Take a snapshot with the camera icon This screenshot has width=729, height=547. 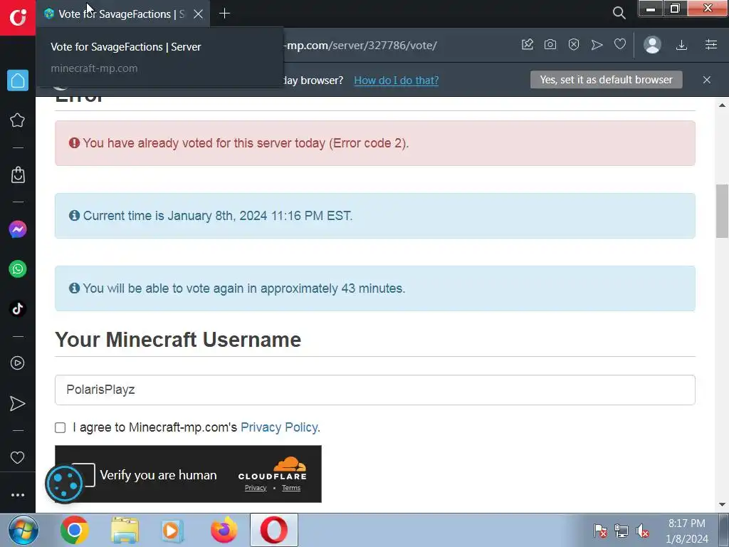coord(550,45)
